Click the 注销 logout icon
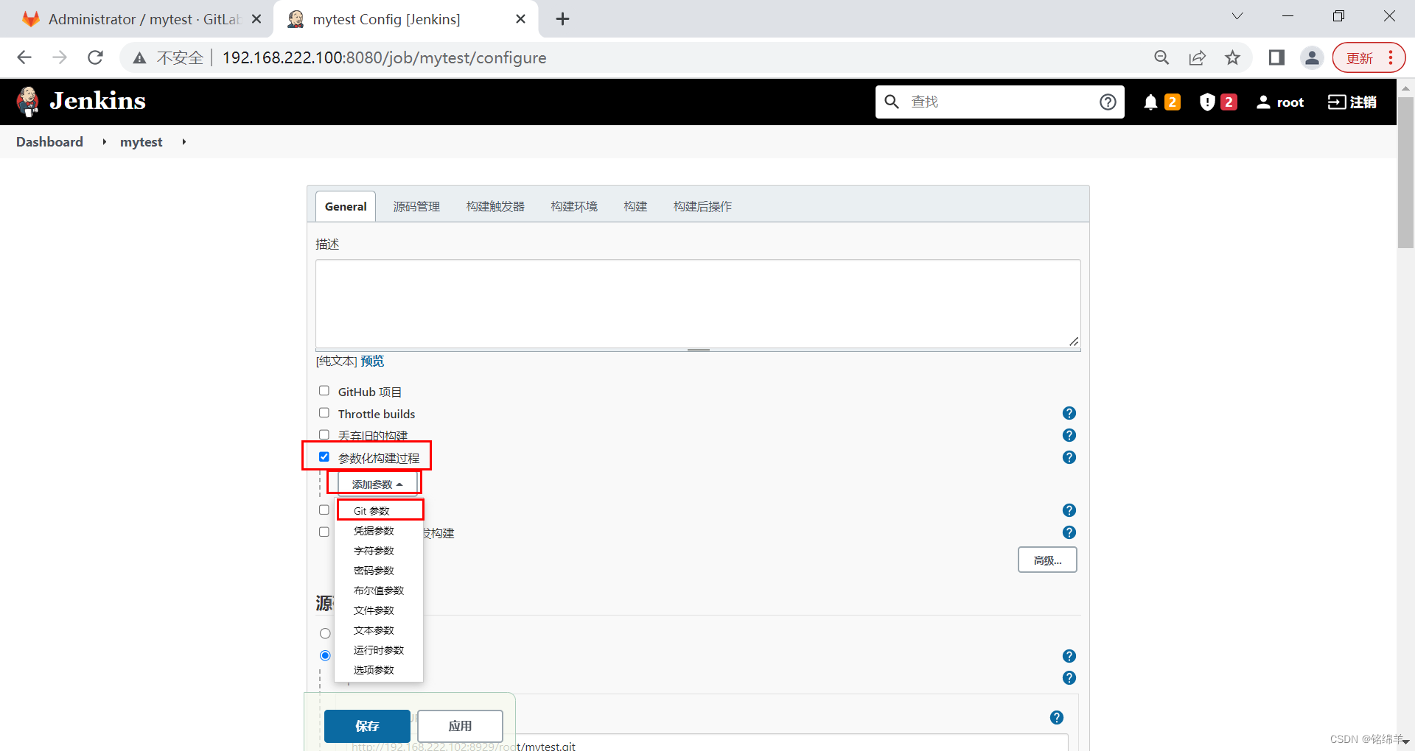The image size is (1415, 751). 1337,102
